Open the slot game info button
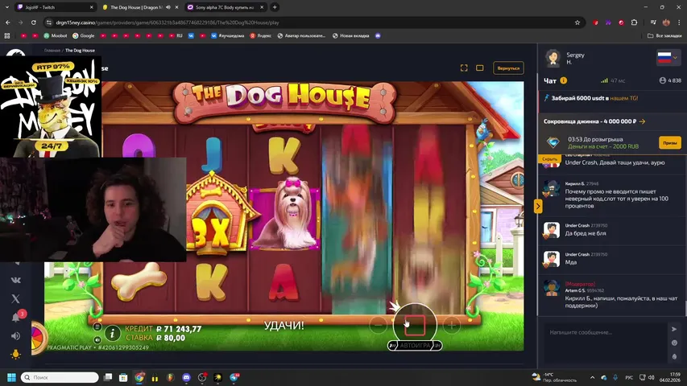This screenshot has height=386, width=687. coord(113,332)
